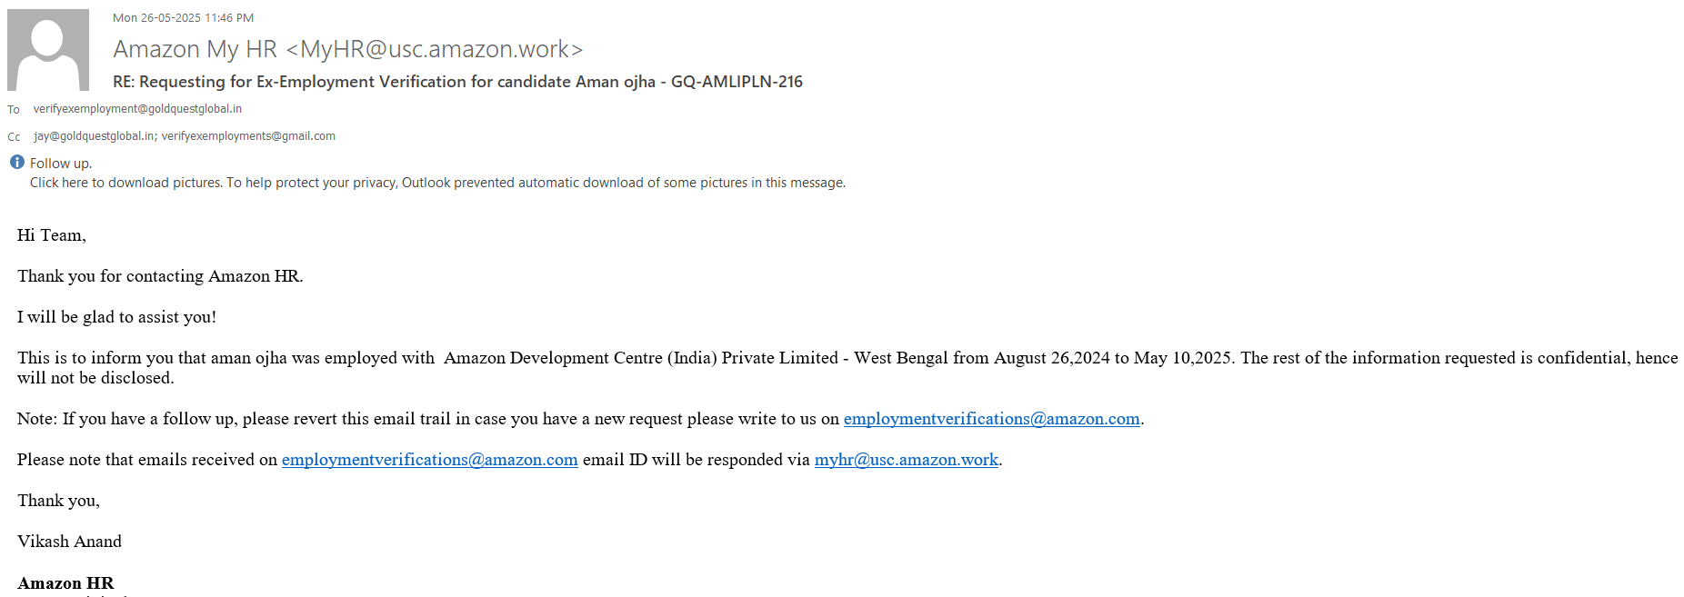1684x597 pixels.
Task: Click the bold Amazon HR signature text
Action: pyautogui.click(x=65, y=583)
